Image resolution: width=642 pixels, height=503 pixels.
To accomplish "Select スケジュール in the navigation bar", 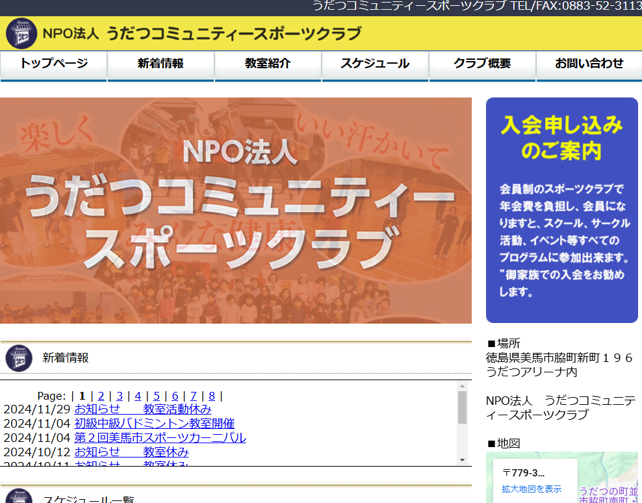I will click(375, 66).
